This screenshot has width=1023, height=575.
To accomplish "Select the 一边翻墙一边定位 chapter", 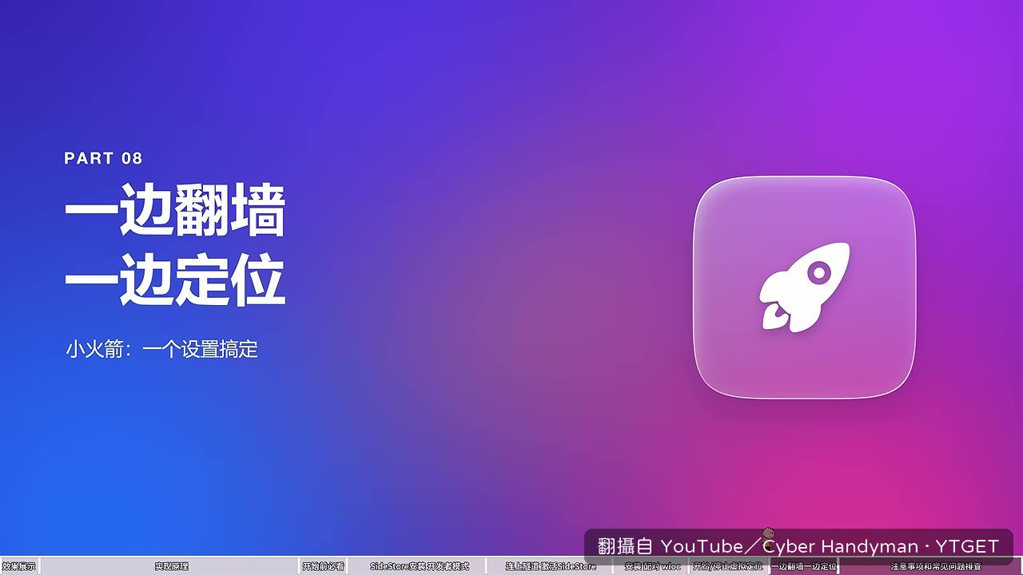I will pos(803,566).
